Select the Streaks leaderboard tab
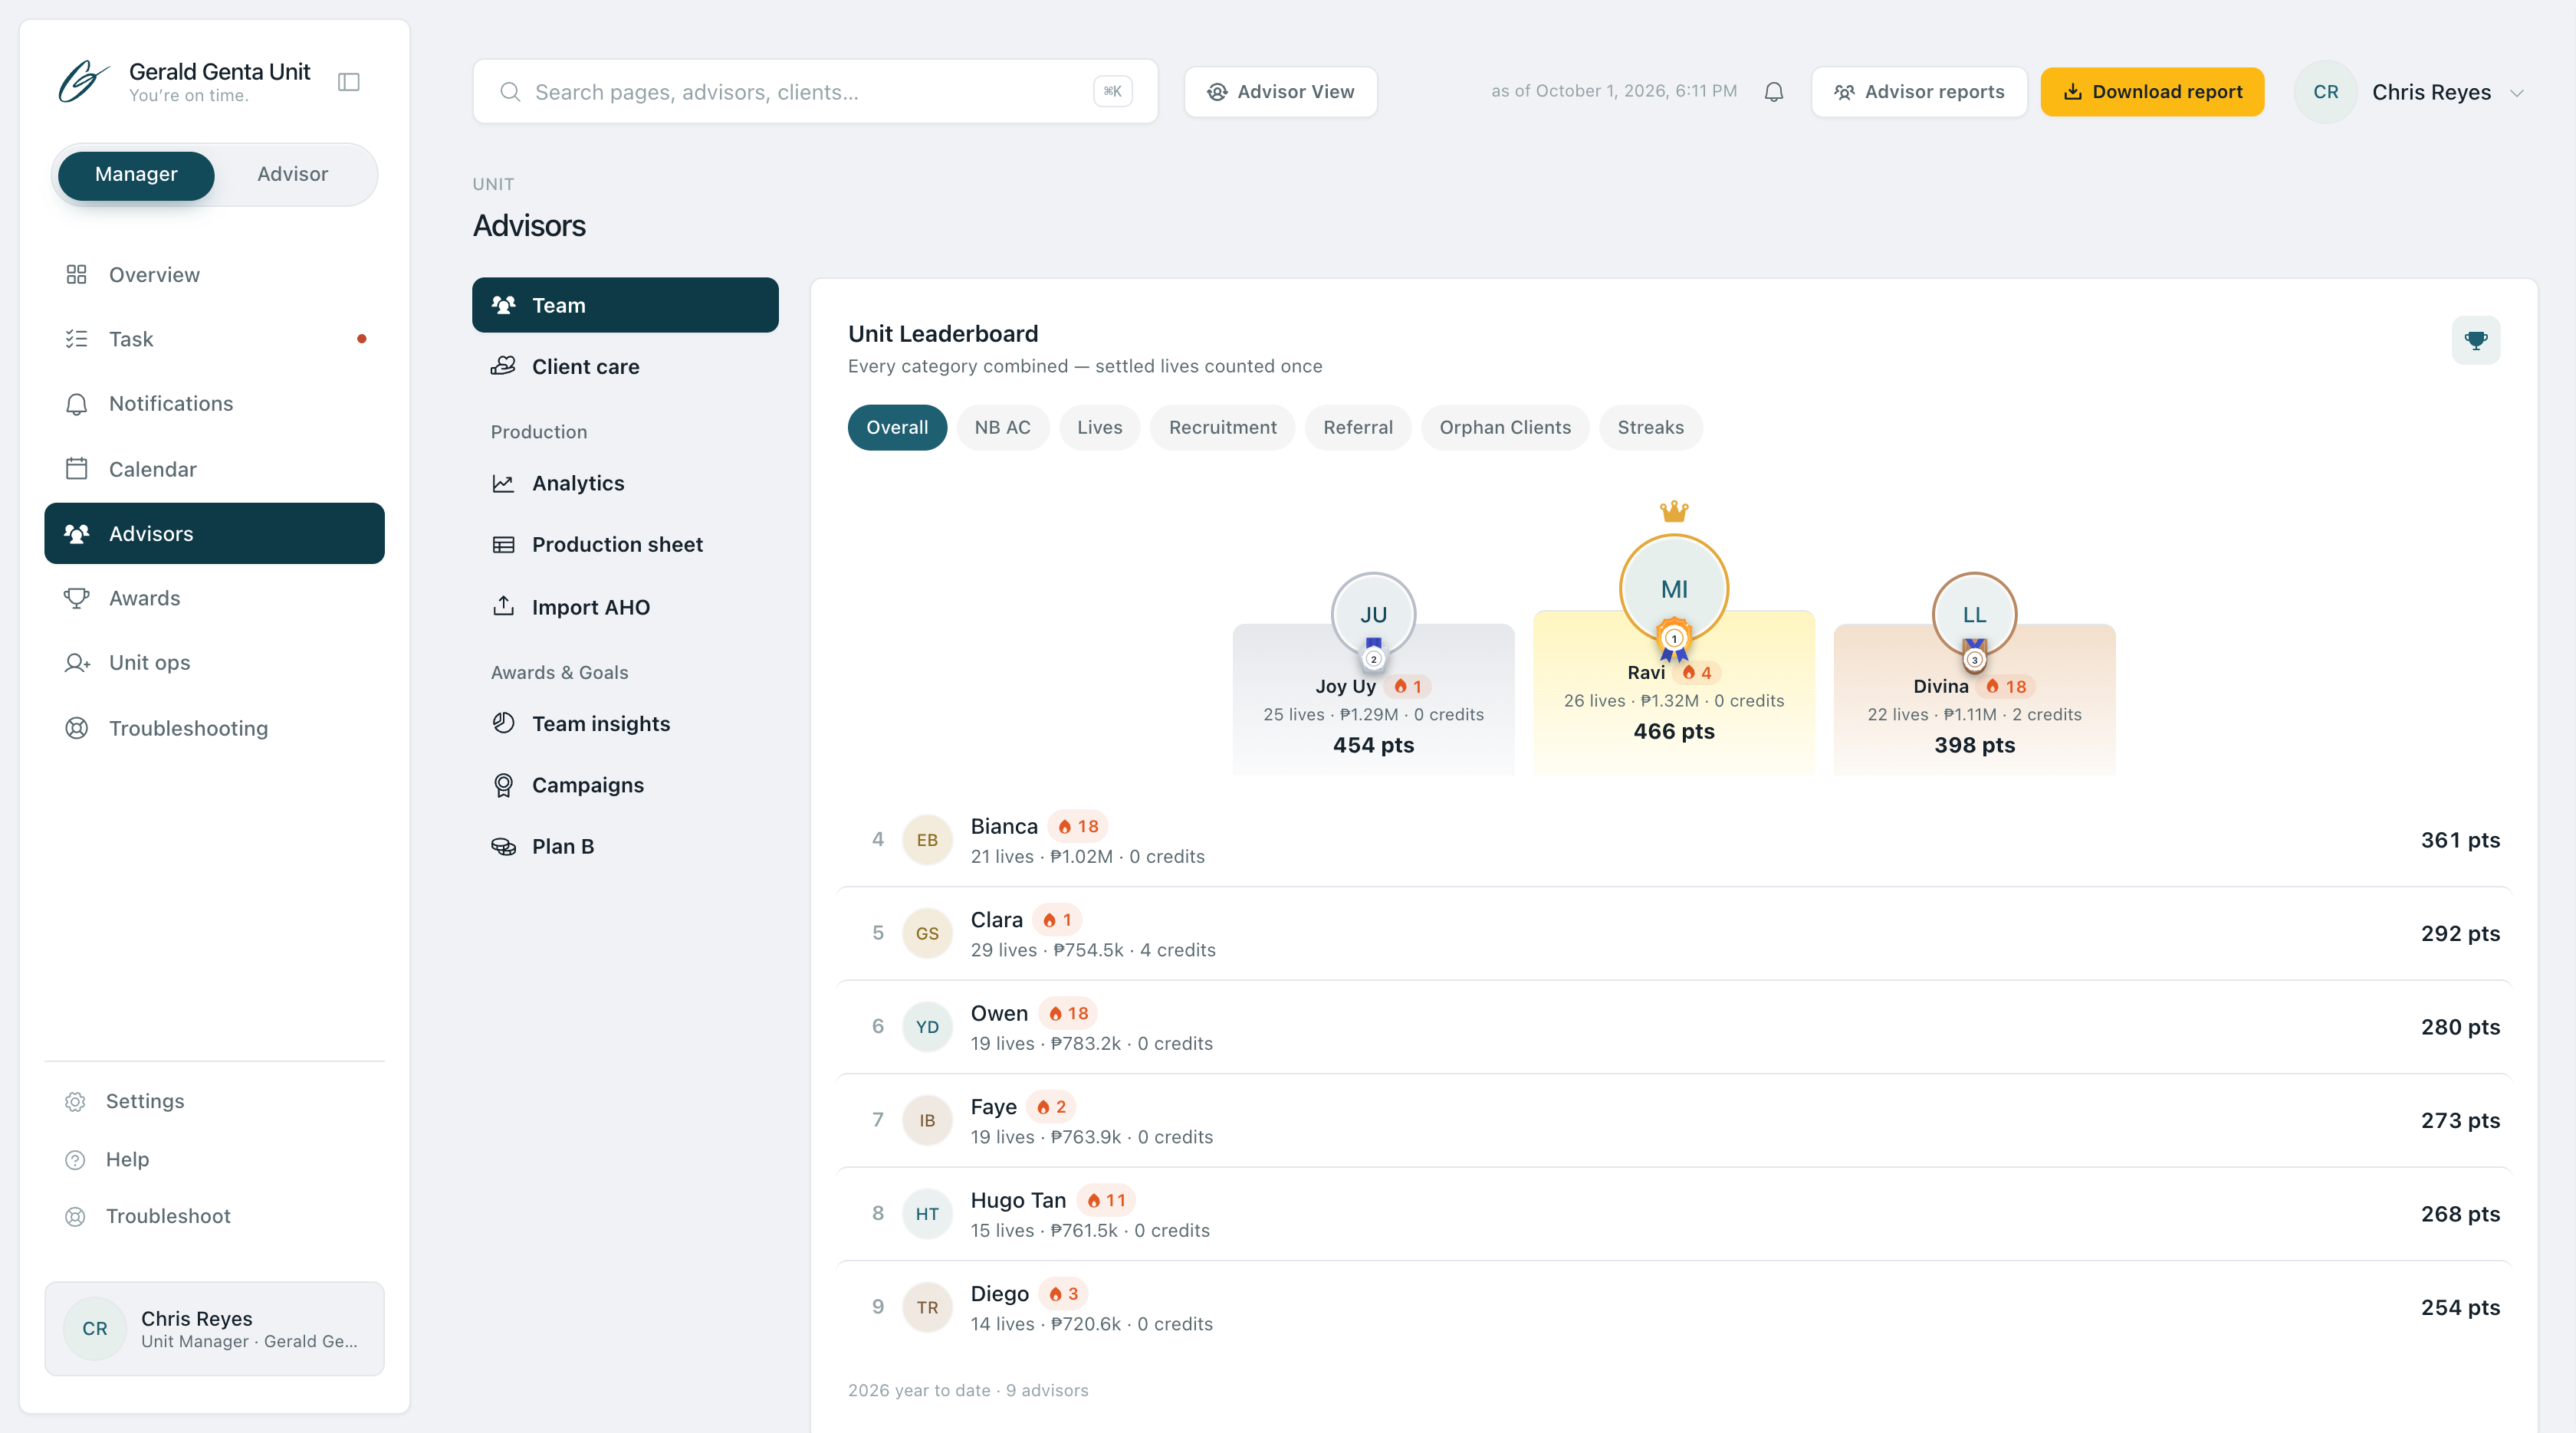The height and width of the screenshot is (1433, 2576). tap(1650, 428)
